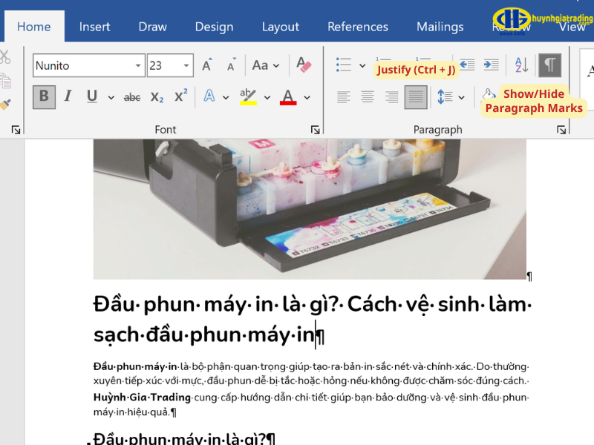
Task: Switch to the Insert ribbon tab
Action: [x=94, y=26]
